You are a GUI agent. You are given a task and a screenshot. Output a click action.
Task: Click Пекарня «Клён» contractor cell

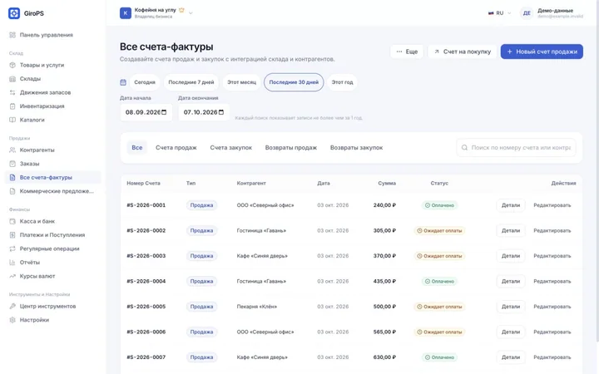[257, 307]
